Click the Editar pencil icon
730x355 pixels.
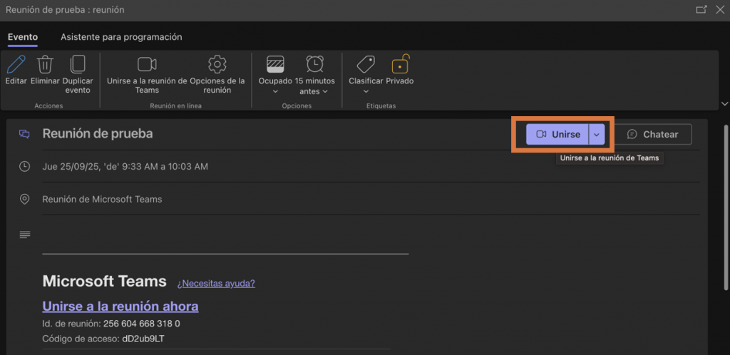coord(16,65)
